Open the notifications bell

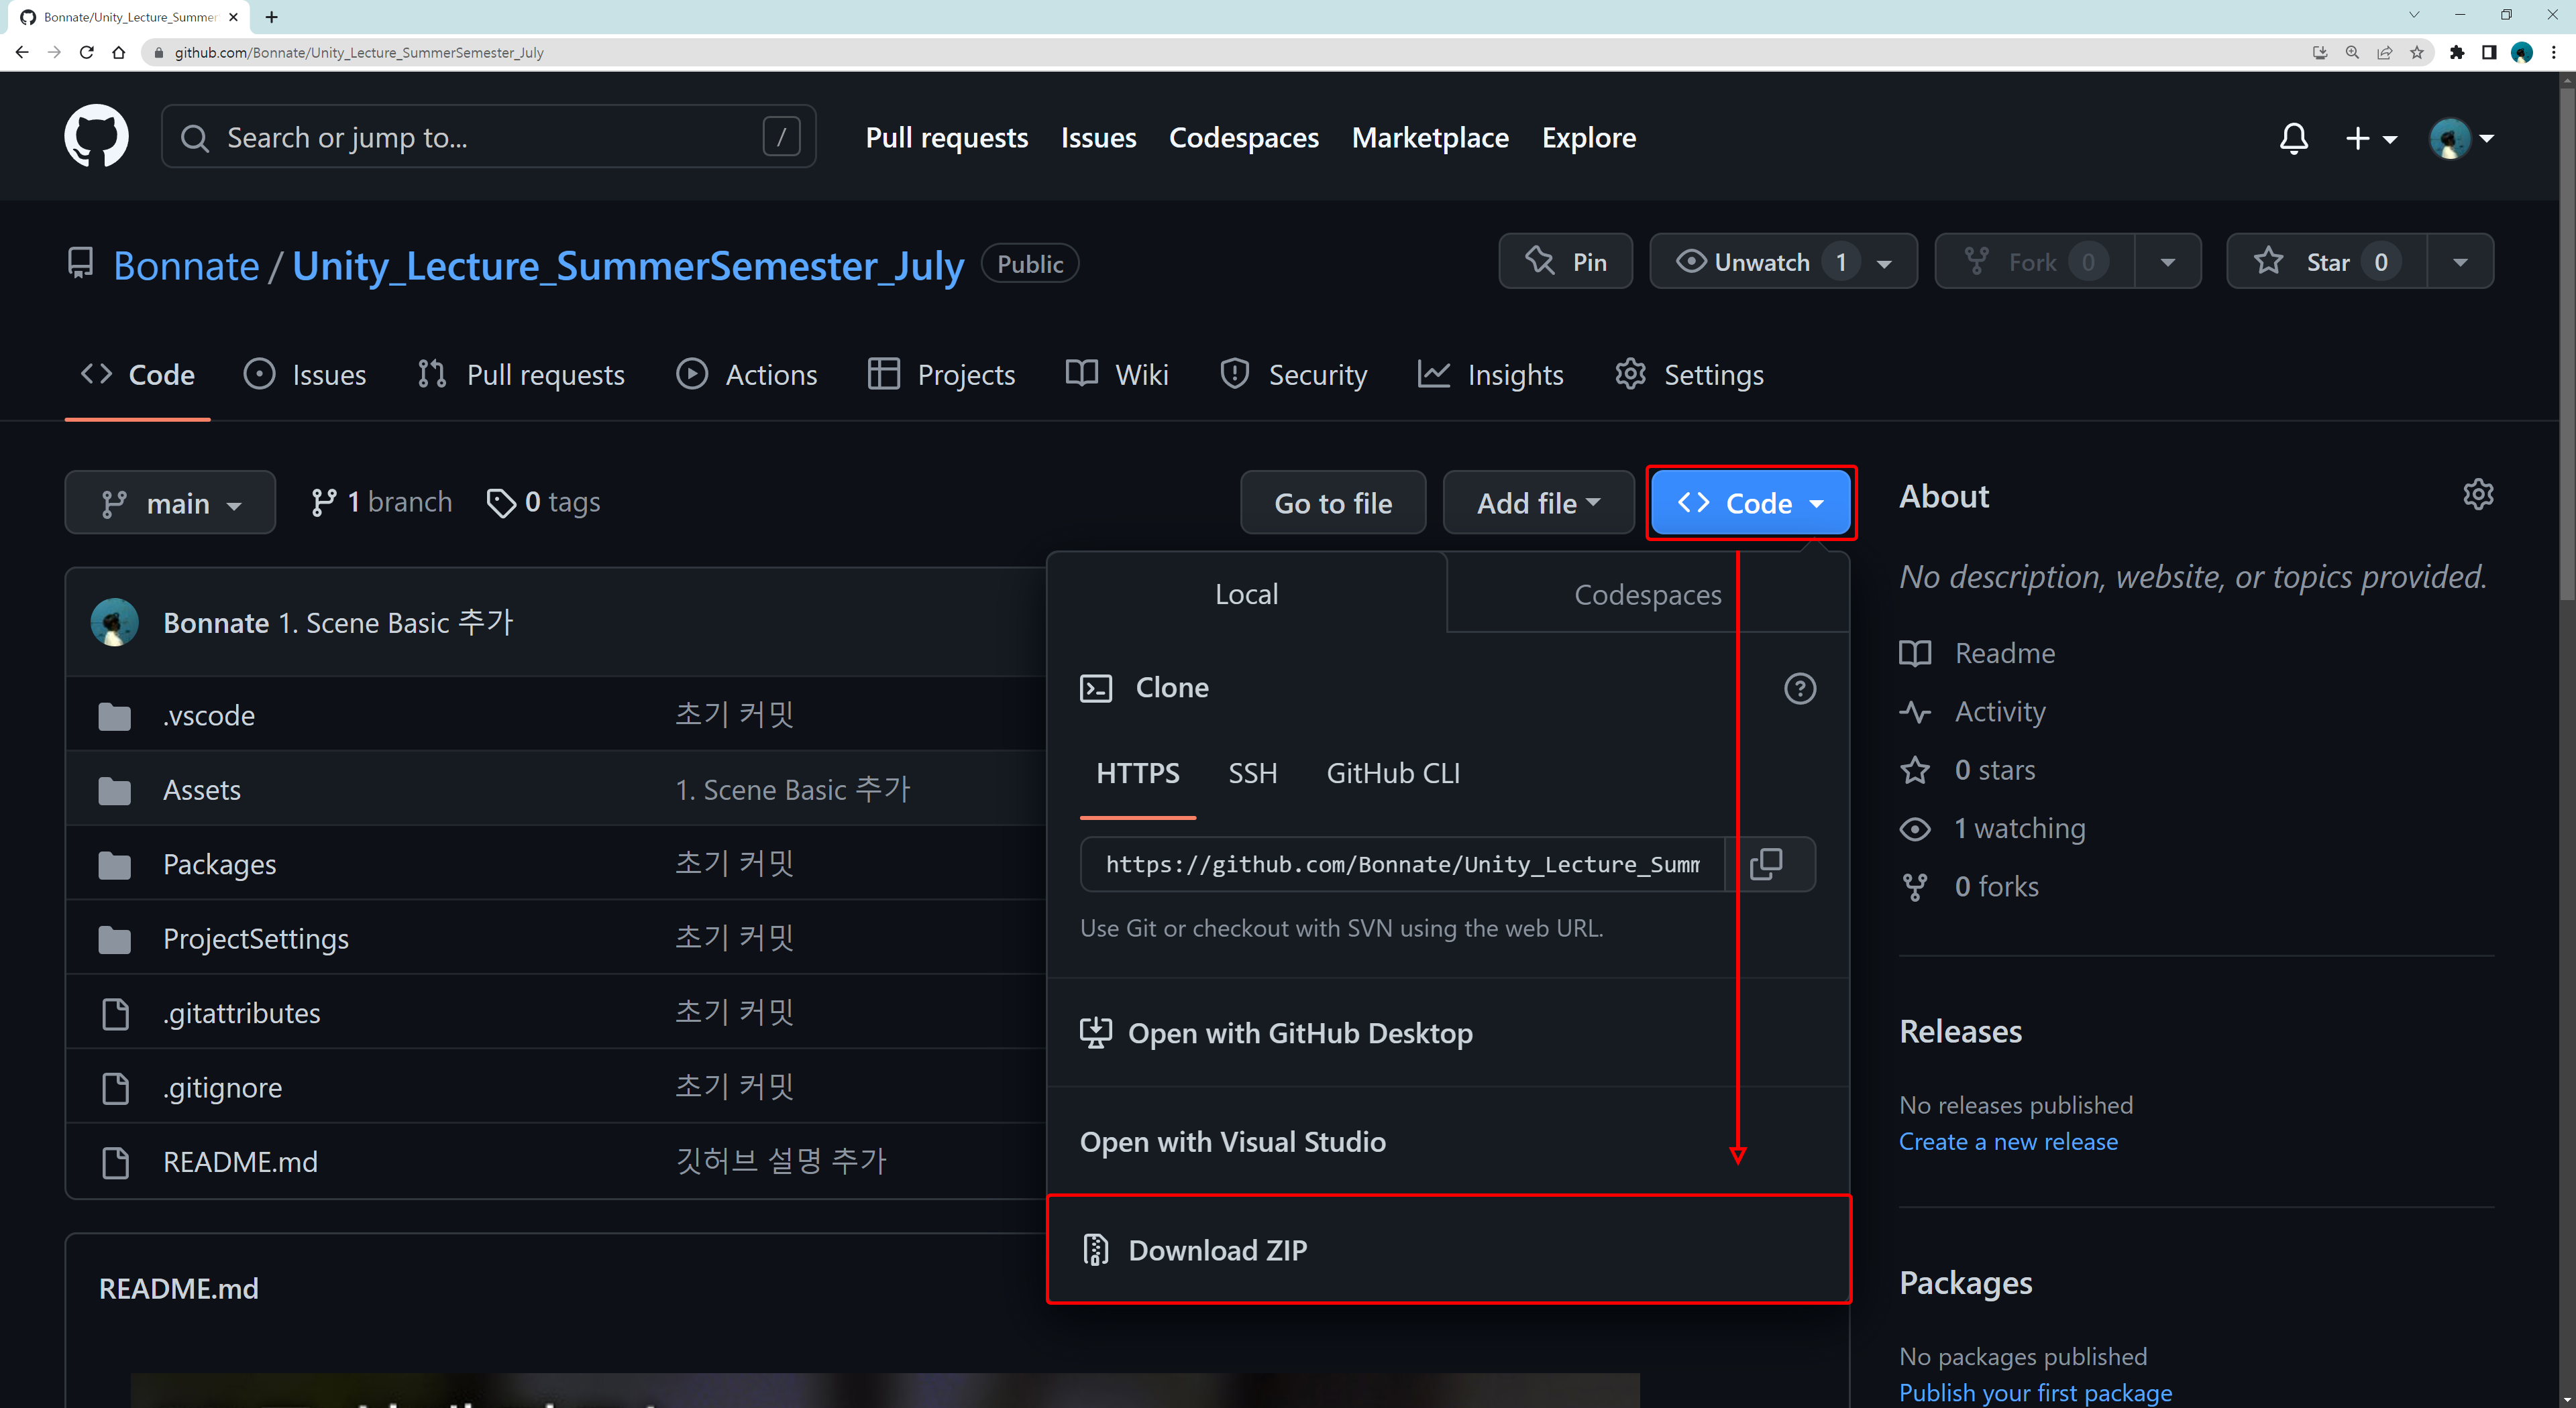[x=2293, y=138]
